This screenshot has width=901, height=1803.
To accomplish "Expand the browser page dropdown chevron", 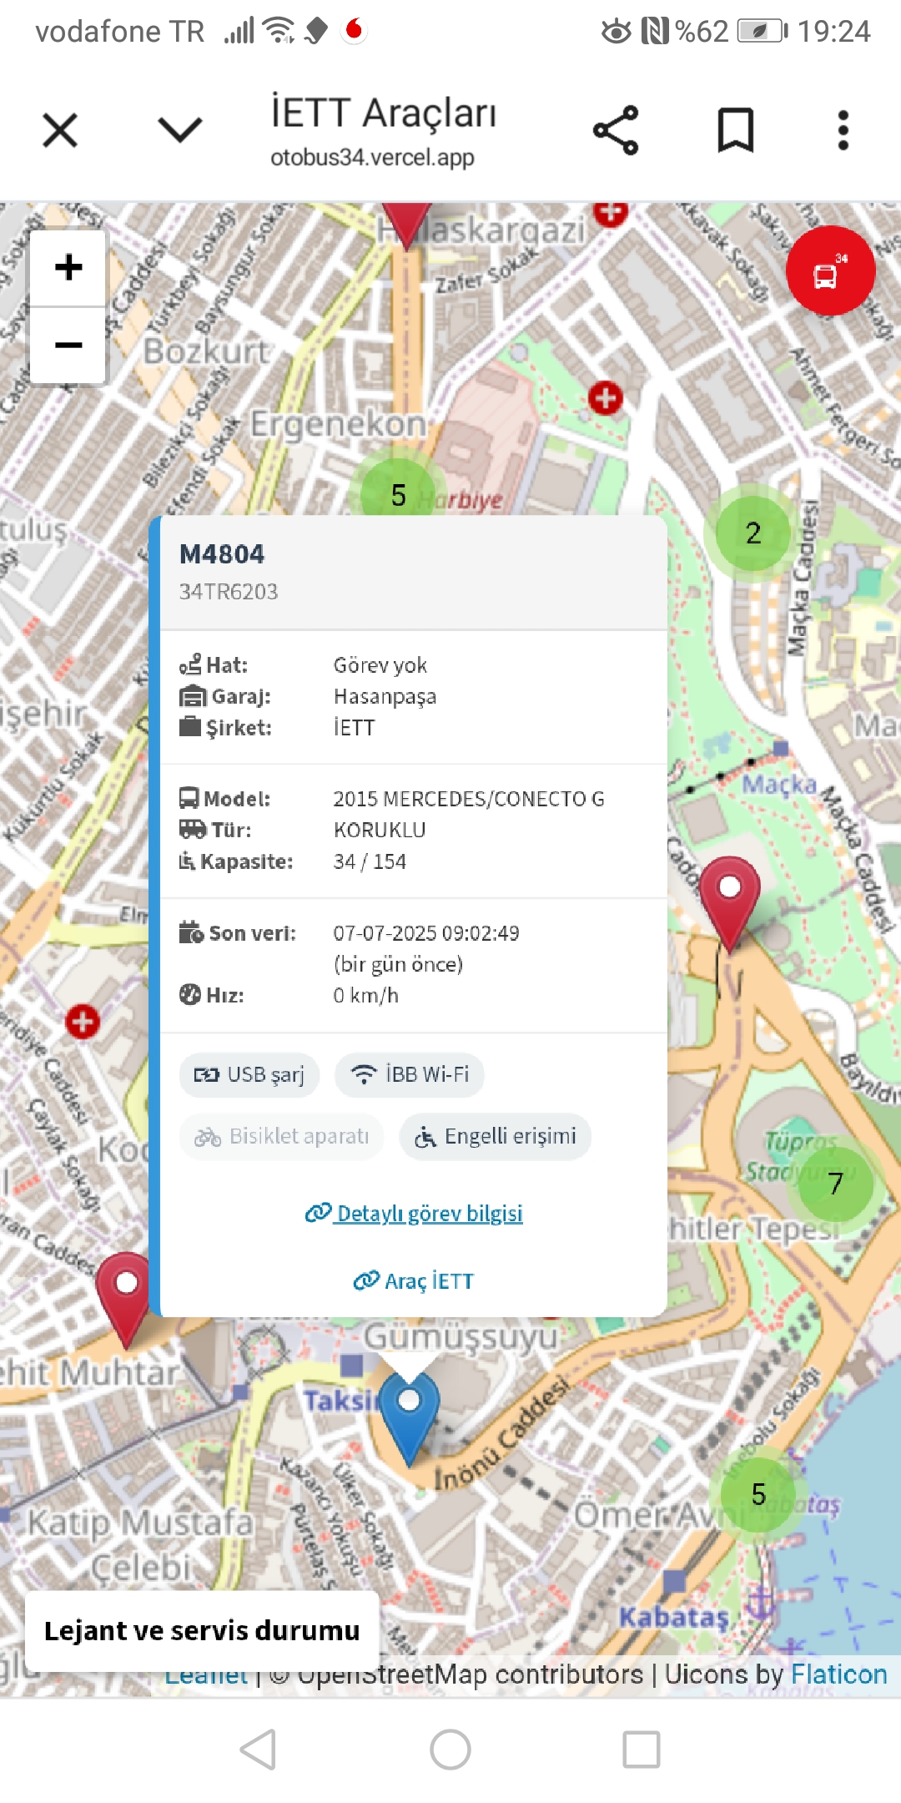I will click(180, 130).
